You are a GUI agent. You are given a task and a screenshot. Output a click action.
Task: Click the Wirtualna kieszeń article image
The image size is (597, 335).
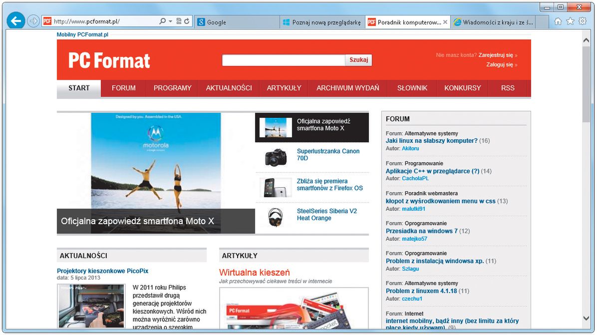294,309
